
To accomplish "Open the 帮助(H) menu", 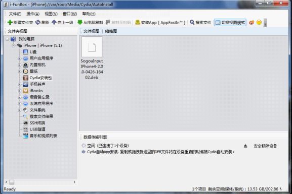I will [89, 14].
